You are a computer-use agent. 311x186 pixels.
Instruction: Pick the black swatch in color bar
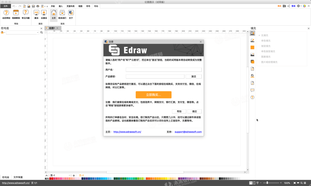pyautogui.click(x=220, y=179)
